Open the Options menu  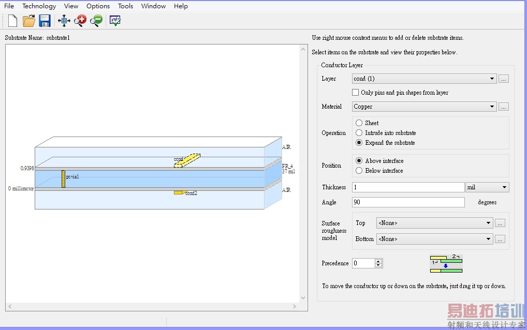tap(98, 6)
